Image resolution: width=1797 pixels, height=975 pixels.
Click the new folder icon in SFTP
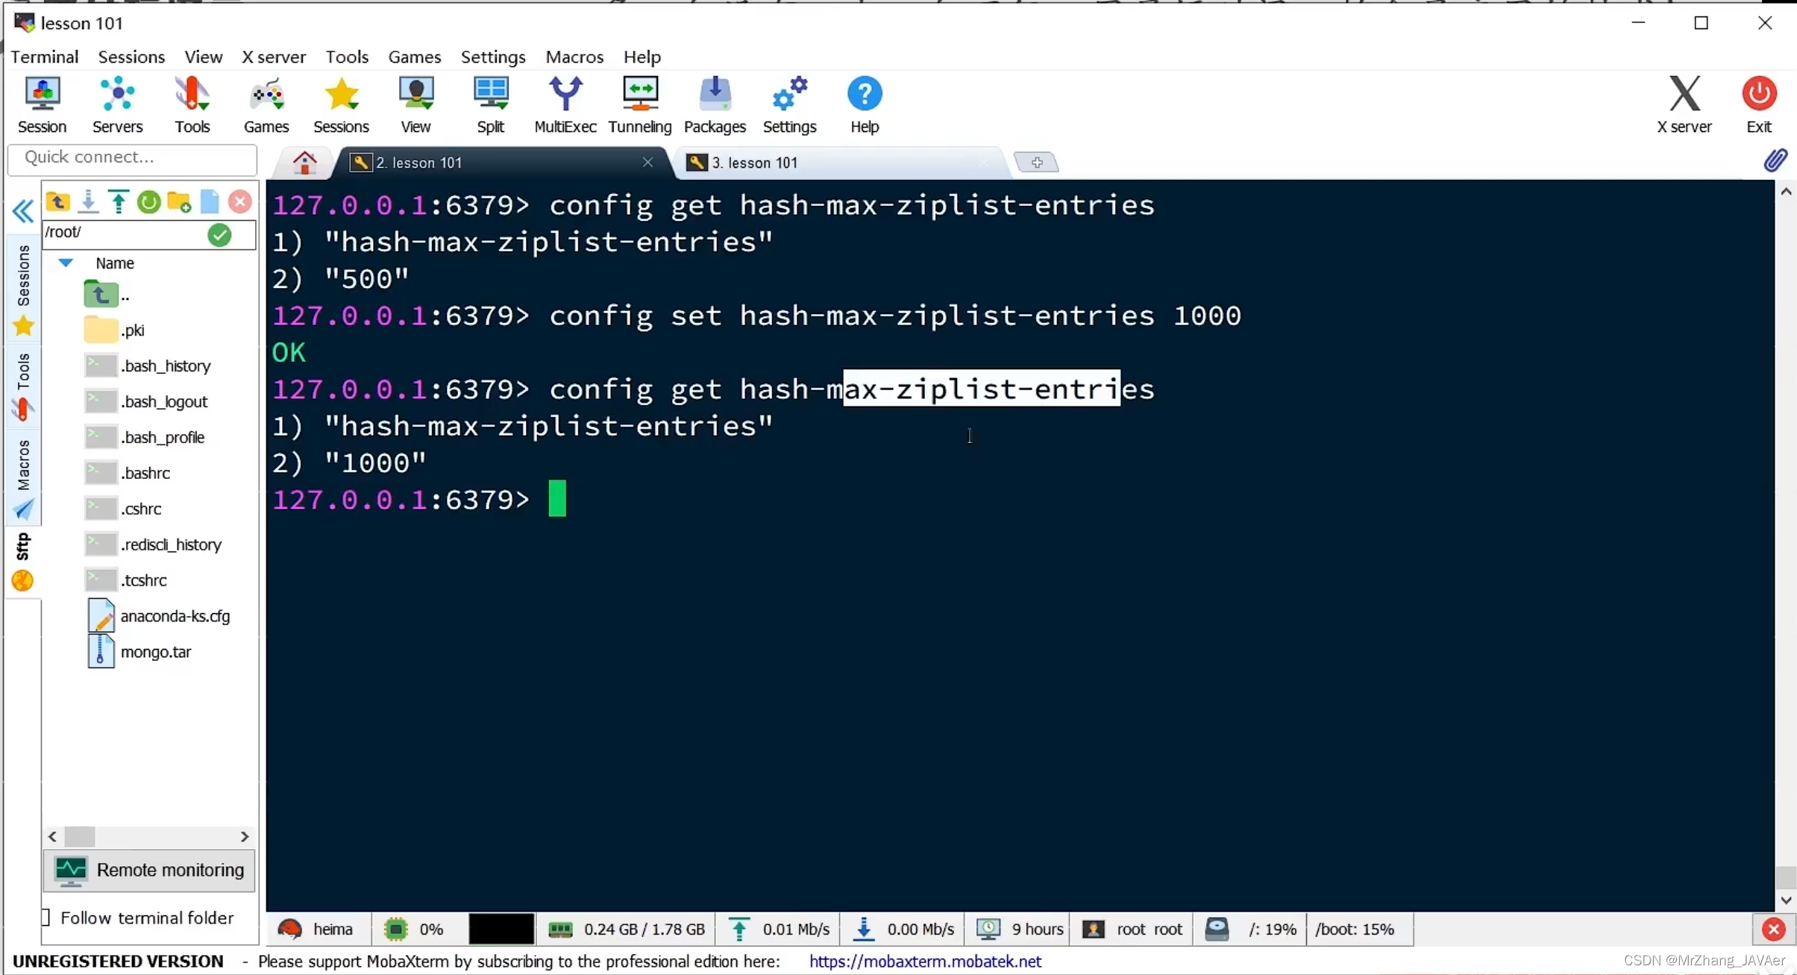pos(179,202)
